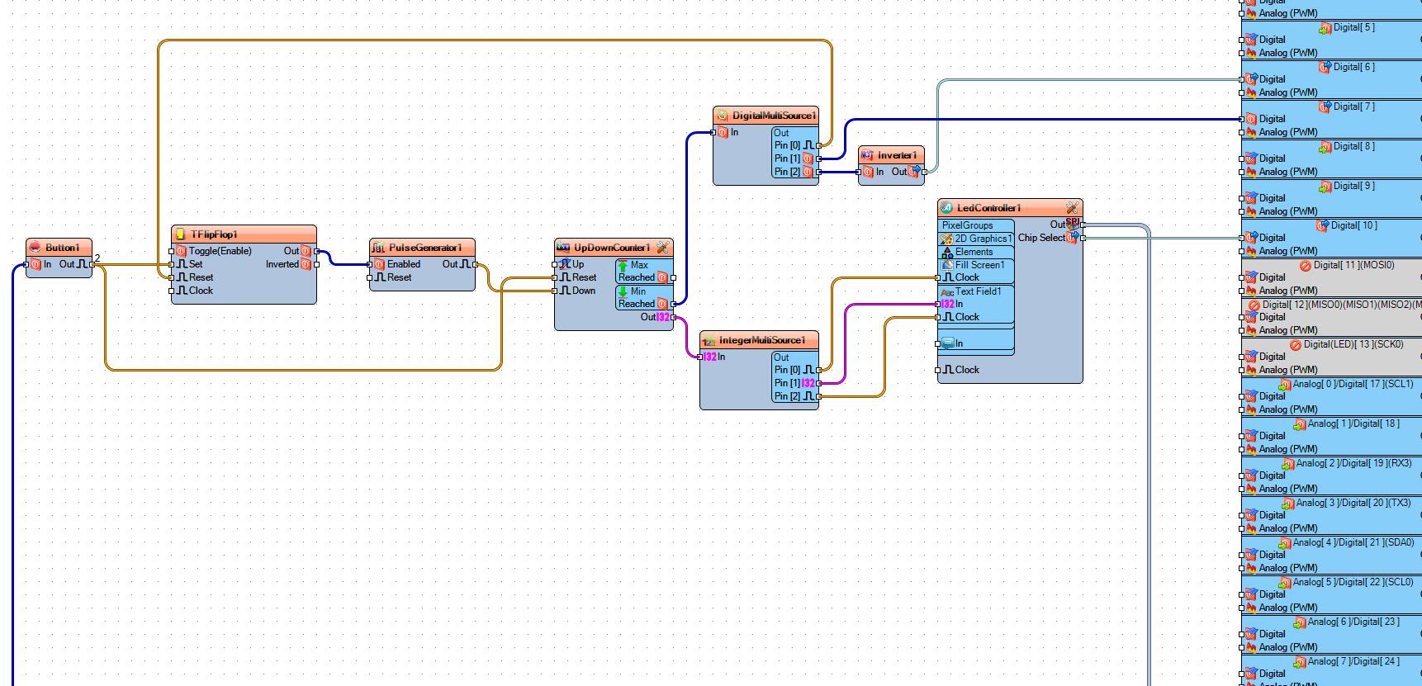The height and width of the screenshot is (686, 1422).
Task: Select the PulseGenerator1 component title
Action: [x=425, y=248]
